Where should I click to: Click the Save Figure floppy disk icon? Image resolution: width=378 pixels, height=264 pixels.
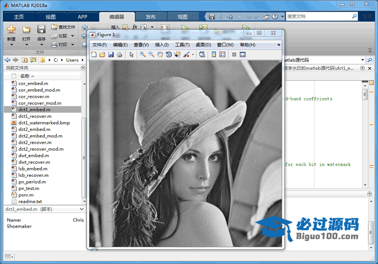click(x=111, y=54)
